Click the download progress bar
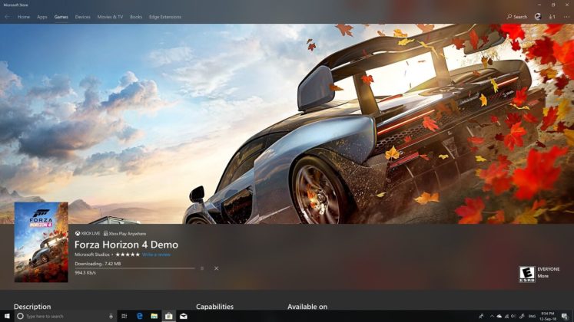 coord(134,268)
